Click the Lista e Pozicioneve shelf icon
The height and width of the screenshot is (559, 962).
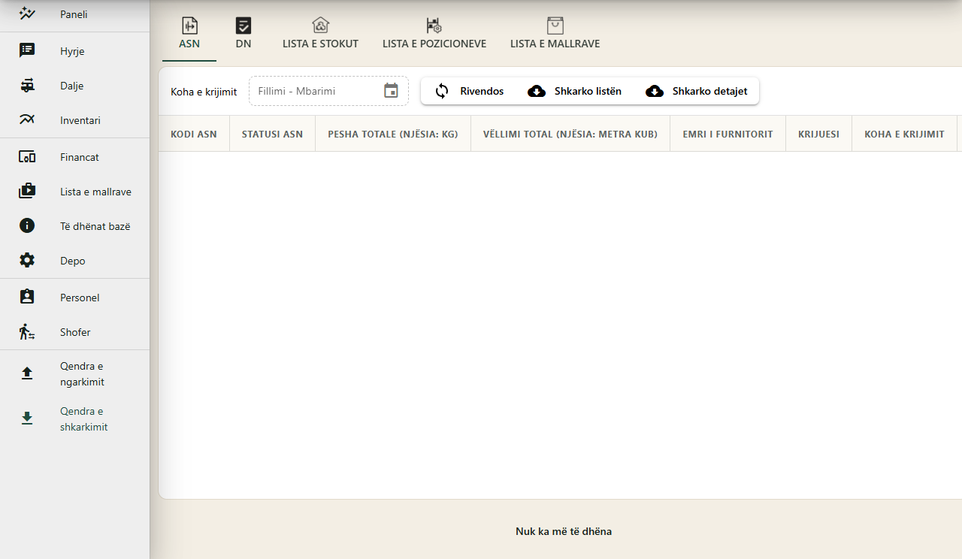point(434,26)
